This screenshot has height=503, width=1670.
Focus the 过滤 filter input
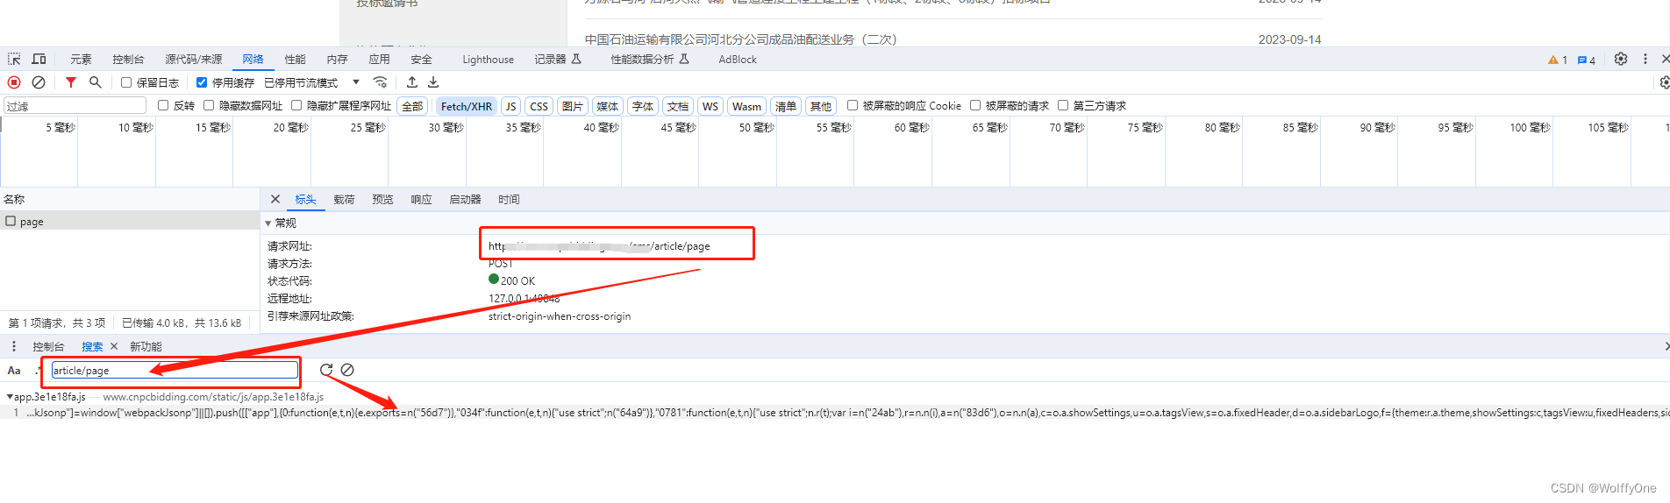tap(75, 105)
